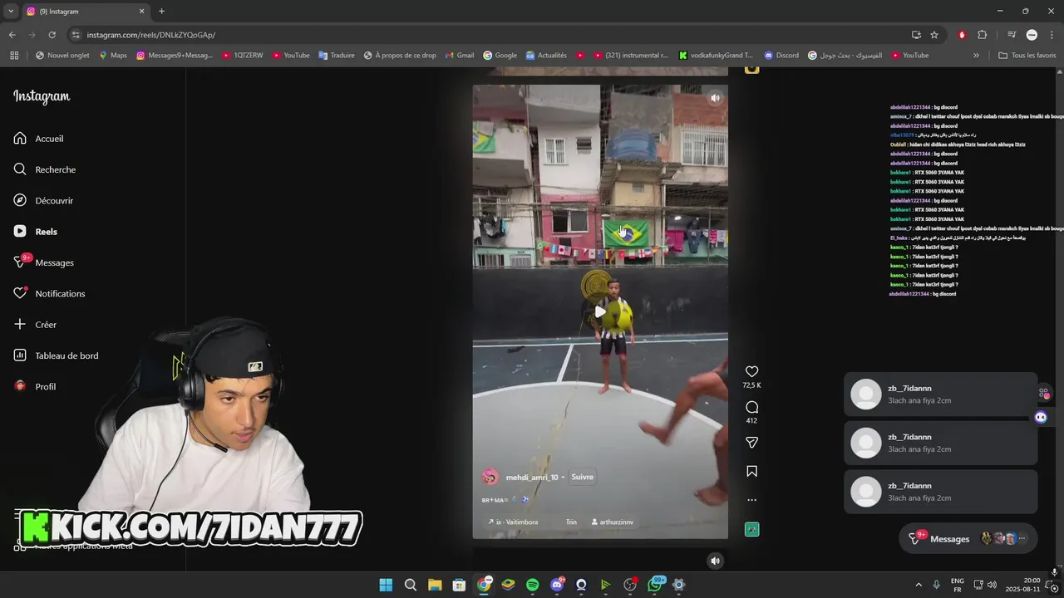Open Notifications heart icon in sidebar
1064x598 pixels.
20,293
